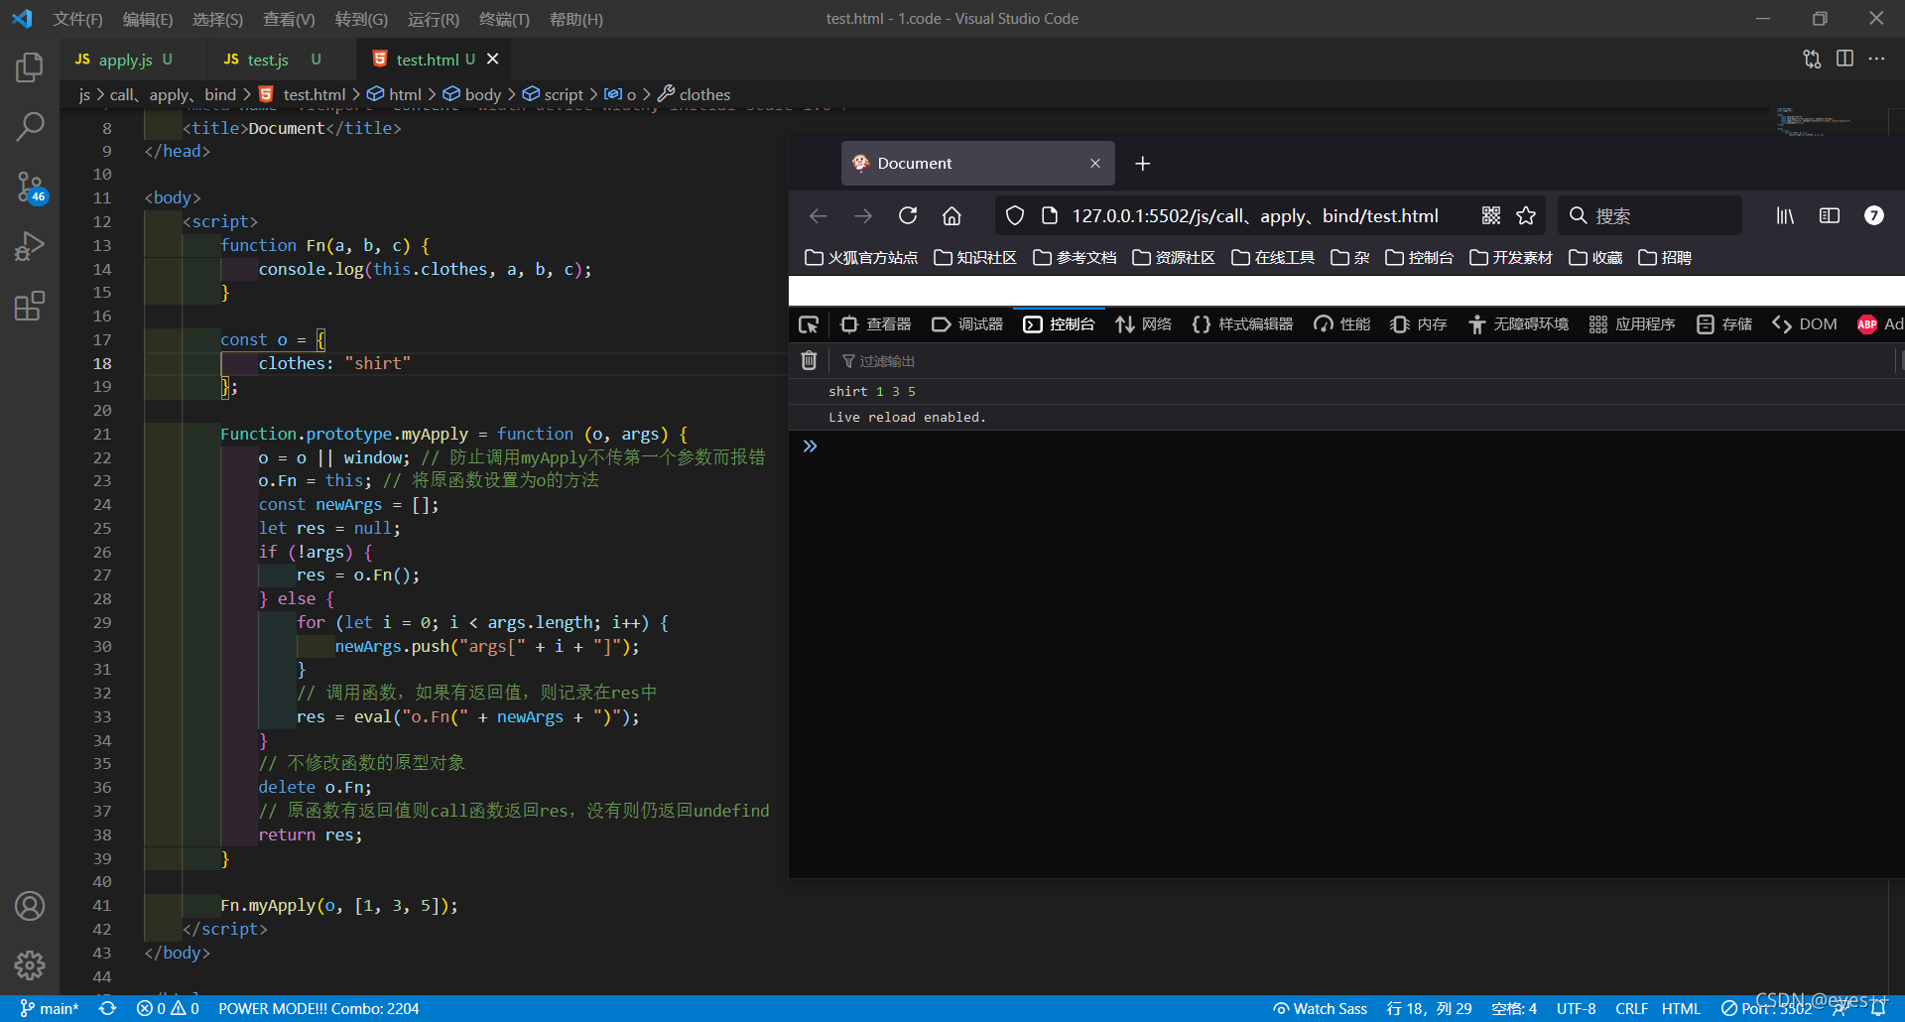This screenshot has width=1905, height=1022.
Task: Open the Explorer view in activity bar
Action: [30, 67]
